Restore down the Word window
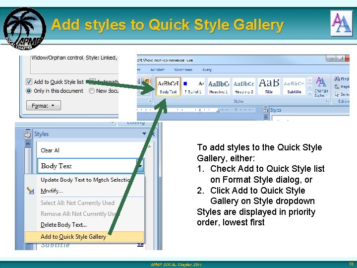 pyautogui.click(x=340, y=59)
